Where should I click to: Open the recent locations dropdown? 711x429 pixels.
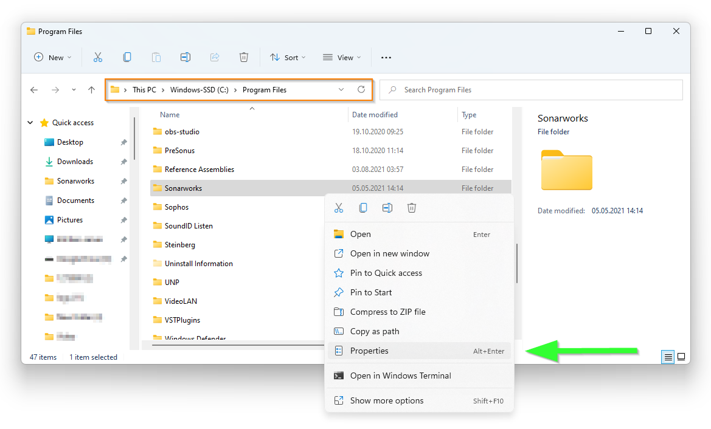74,90
